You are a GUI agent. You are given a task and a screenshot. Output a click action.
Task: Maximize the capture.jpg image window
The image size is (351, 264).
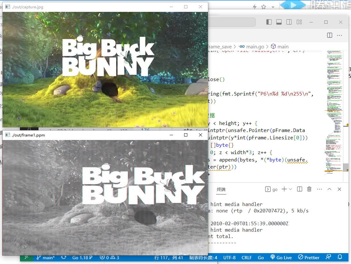186,7
